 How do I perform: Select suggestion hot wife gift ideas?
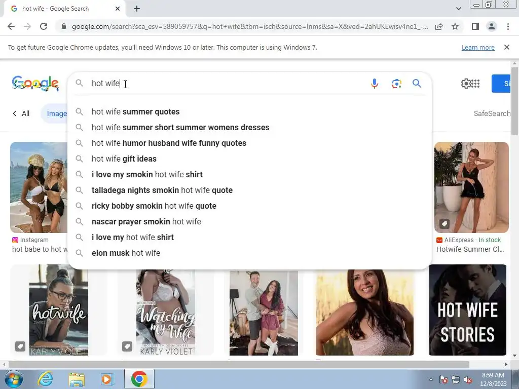249,159
